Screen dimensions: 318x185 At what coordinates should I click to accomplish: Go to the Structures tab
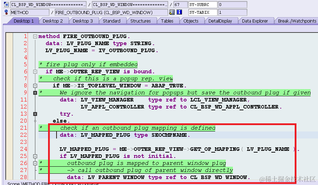click(x=141, y=21)
